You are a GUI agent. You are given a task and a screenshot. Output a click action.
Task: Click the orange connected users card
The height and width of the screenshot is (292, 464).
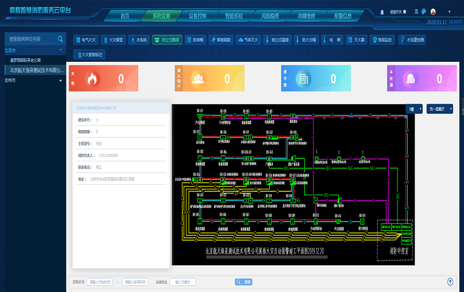click(x=209, y=79)
